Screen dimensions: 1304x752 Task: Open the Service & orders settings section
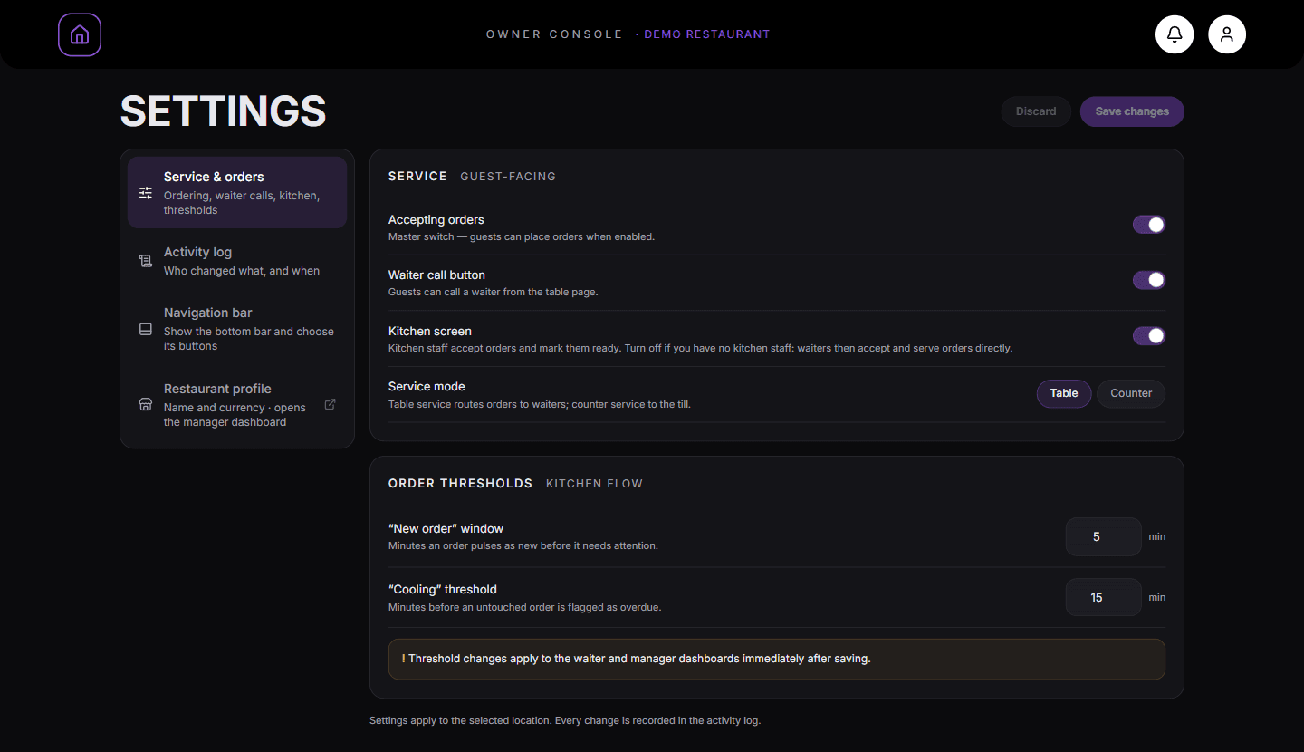pos(237,192)
